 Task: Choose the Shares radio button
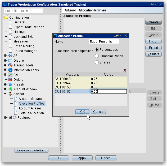click(97, 62)
